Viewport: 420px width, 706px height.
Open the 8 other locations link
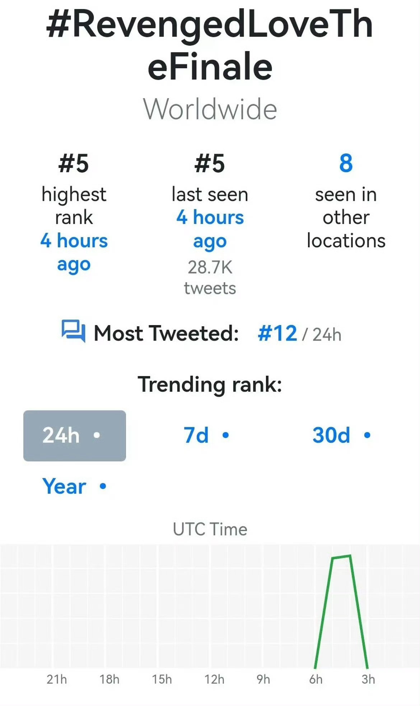click(346, 163)
